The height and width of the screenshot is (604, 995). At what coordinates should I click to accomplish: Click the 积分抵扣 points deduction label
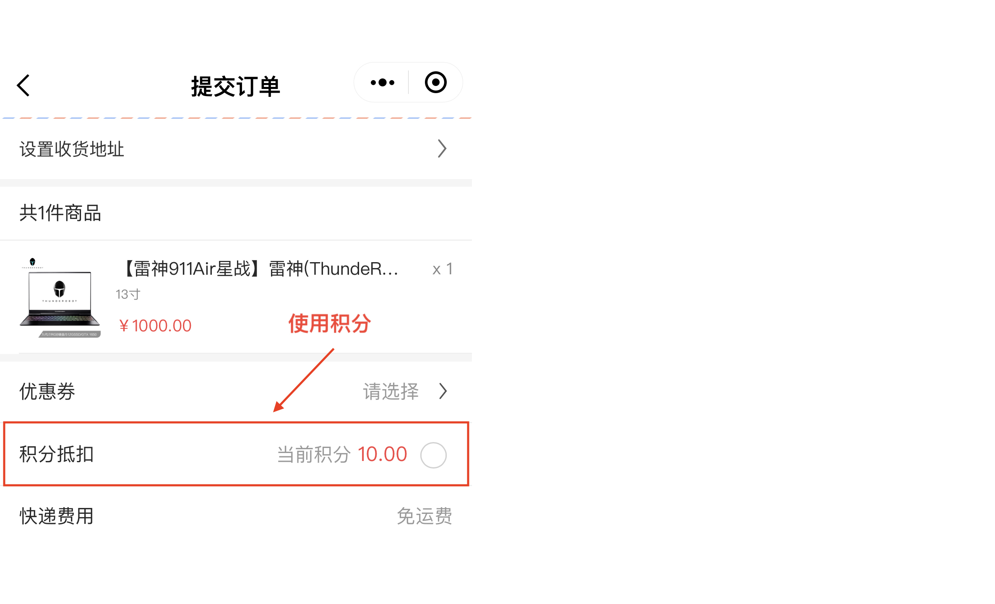tap(57, 454)
